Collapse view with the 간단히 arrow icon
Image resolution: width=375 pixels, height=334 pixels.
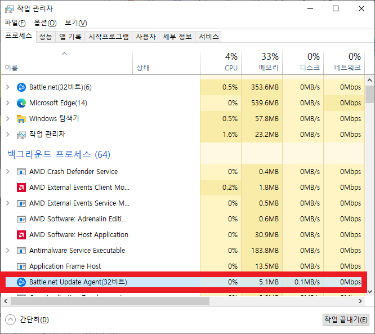coord(10,320)
